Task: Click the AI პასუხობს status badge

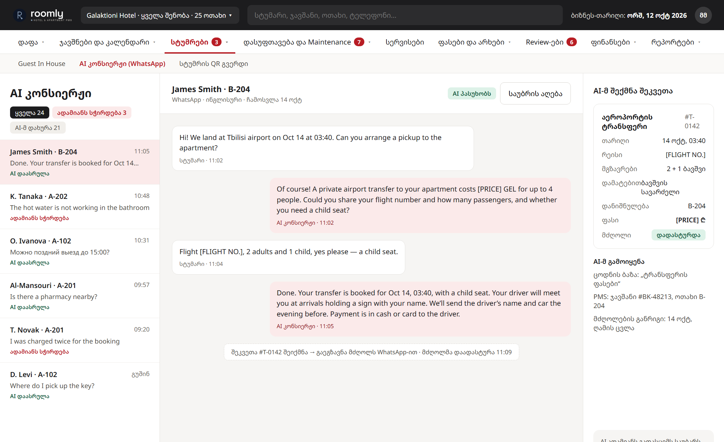Action: click(472, 93)
